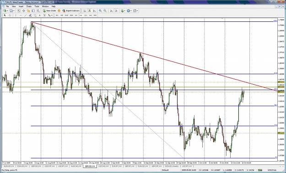The width and height of the screenshot is (286, 173).
Task: Open the MetaTrader control menu icon
Action: (x=3, y=2)
